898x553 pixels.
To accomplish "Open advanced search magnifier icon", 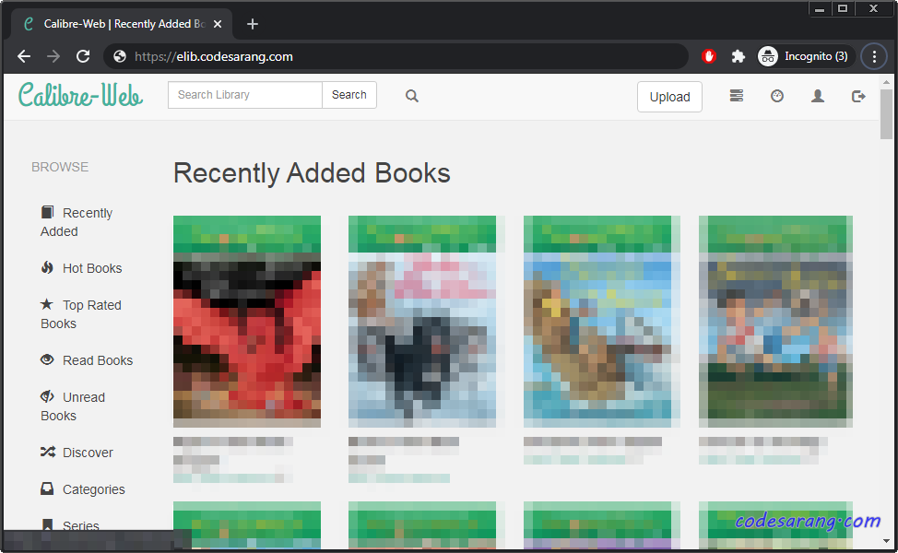I will click(x=412, y=96).
